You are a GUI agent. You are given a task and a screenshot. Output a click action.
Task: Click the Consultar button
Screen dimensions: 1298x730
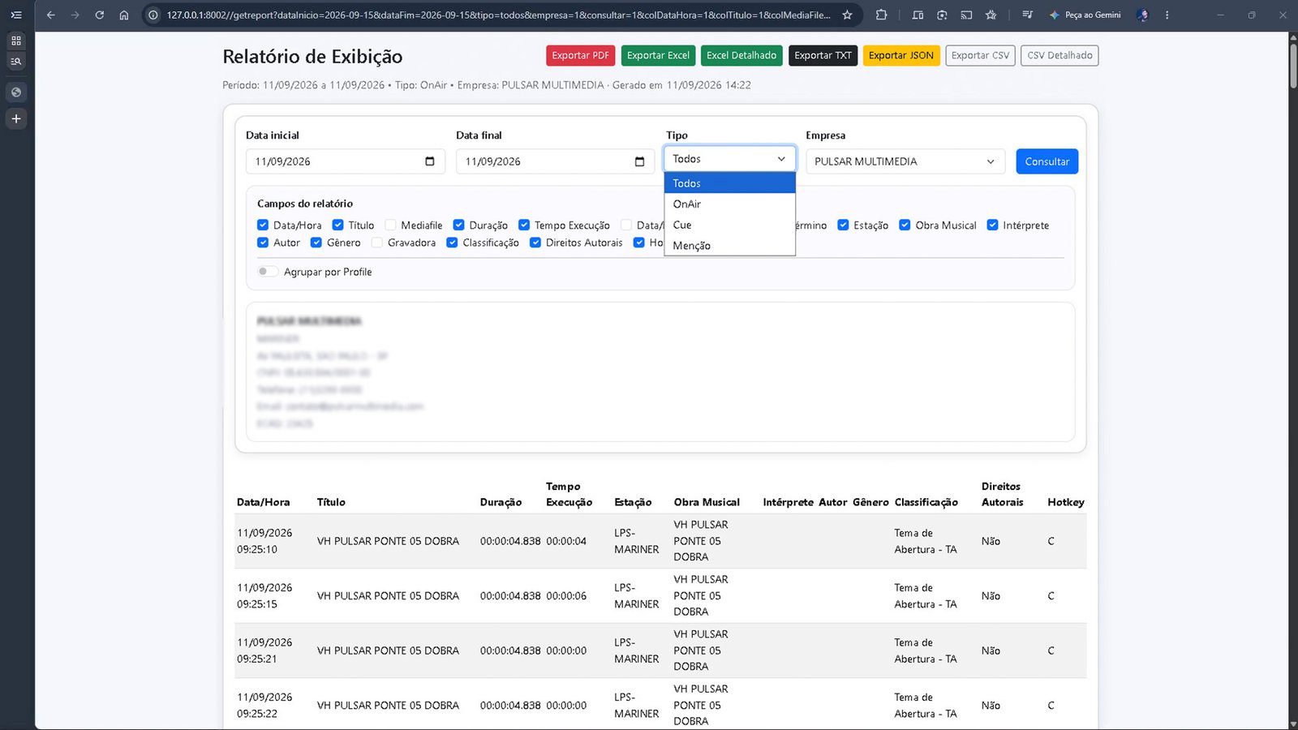point(1047,161)
